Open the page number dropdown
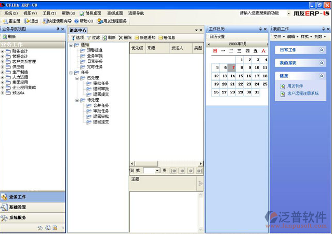Image resolution: width=332 pixels, height=234 pixels. tap(157, 171)
